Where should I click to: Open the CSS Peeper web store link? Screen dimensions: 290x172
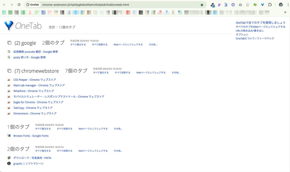pyautogui.click(x=35, y=80)
